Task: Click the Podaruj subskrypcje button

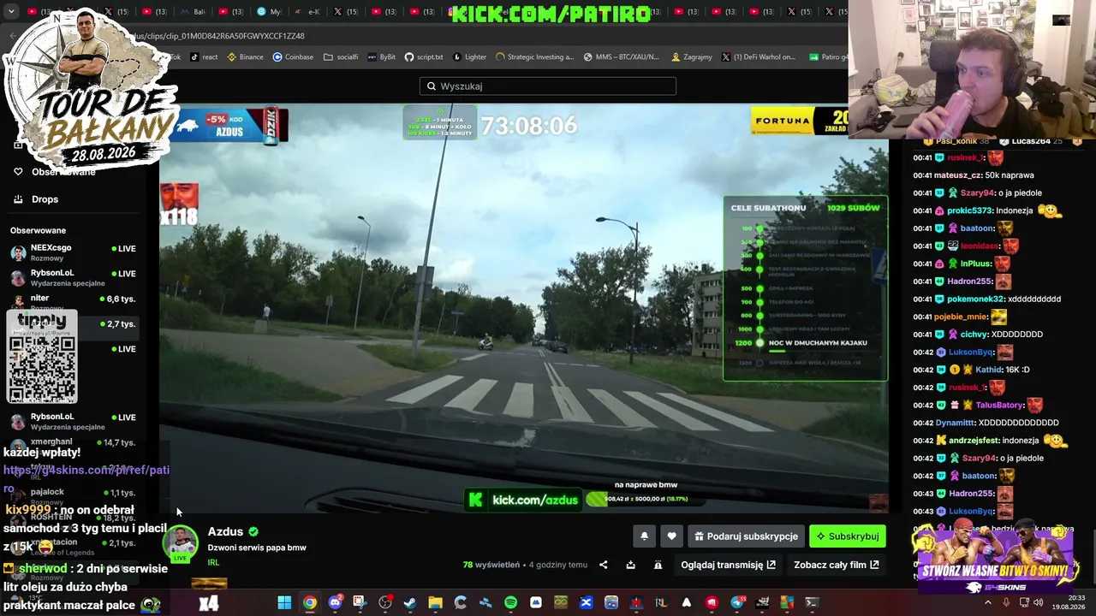Action: coord(746,536)
